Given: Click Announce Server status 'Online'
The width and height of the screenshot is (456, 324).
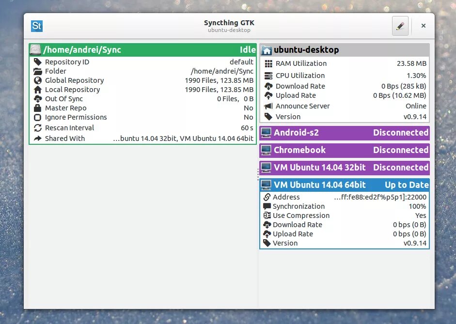Looking at the screenshot, I should [416, 106].
